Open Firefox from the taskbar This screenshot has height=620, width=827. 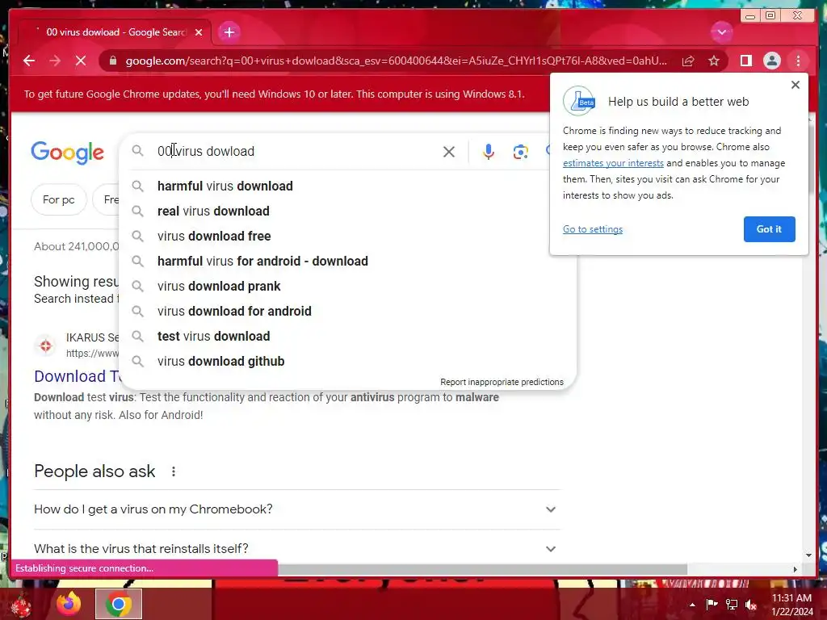(x=69, y=604)
